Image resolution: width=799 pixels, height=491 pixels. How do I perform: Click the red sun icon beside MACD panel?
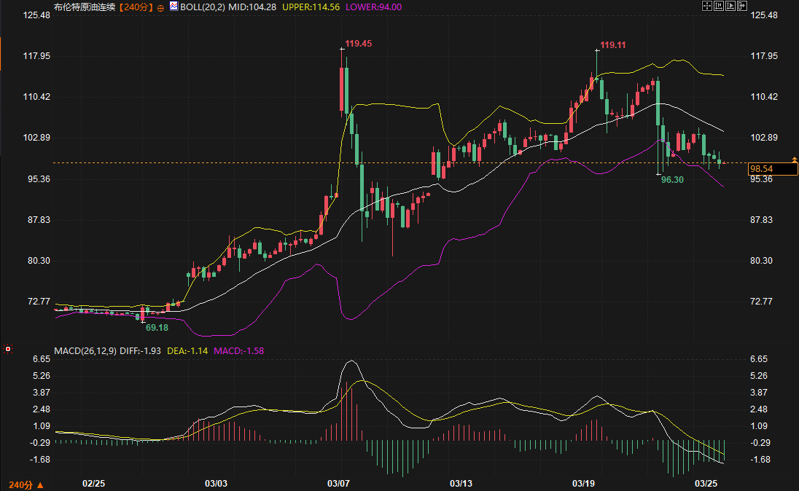click(7, 349)
